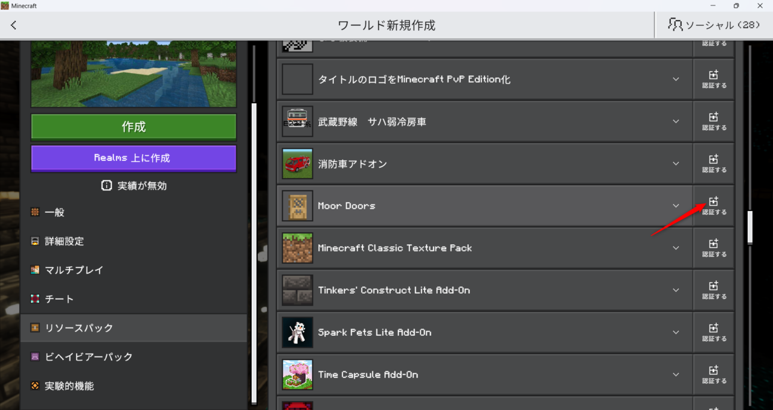Click the pack list scrollbar thumb

tap(750, 227)
